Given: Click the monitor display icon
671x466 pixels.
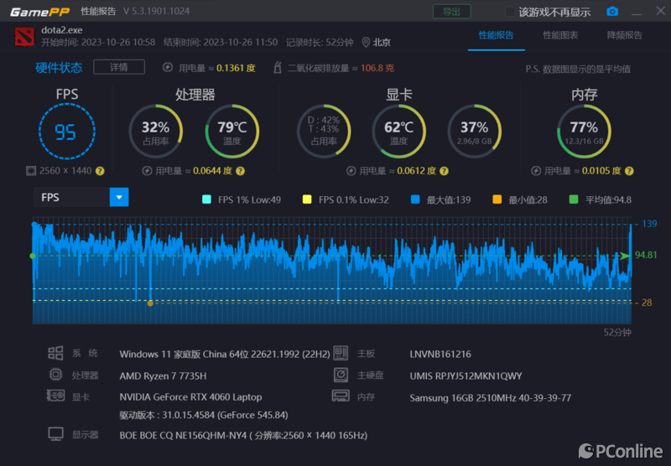Looking at the screenshot, I should pyautogui.click(x=55, y=434).
